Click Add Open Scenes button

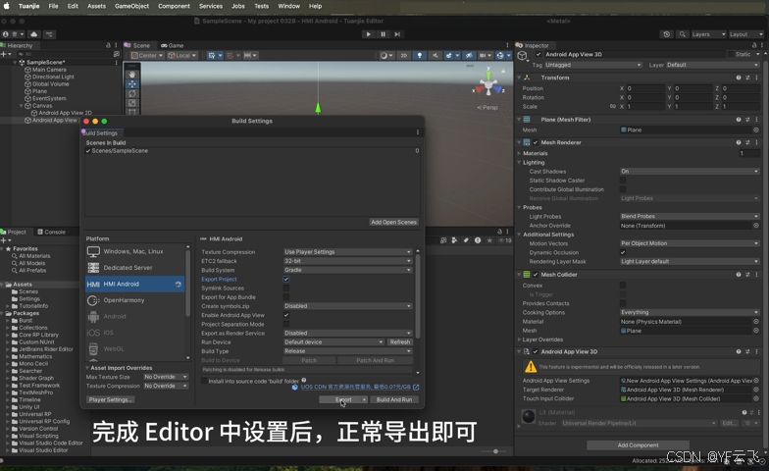pyautogui.click(x=394, y=222)
